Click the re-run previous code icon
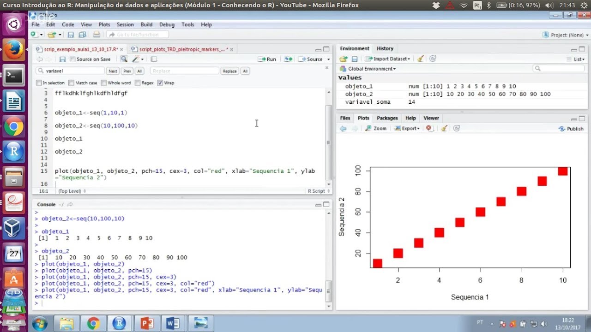This screenshot has width=591, height=332. point(288,59)
